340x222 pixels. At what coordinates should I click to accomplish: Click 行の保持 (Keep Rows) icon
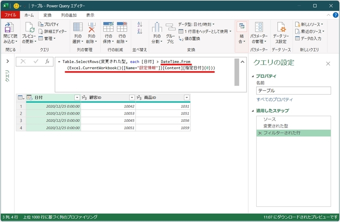point(108,27)
